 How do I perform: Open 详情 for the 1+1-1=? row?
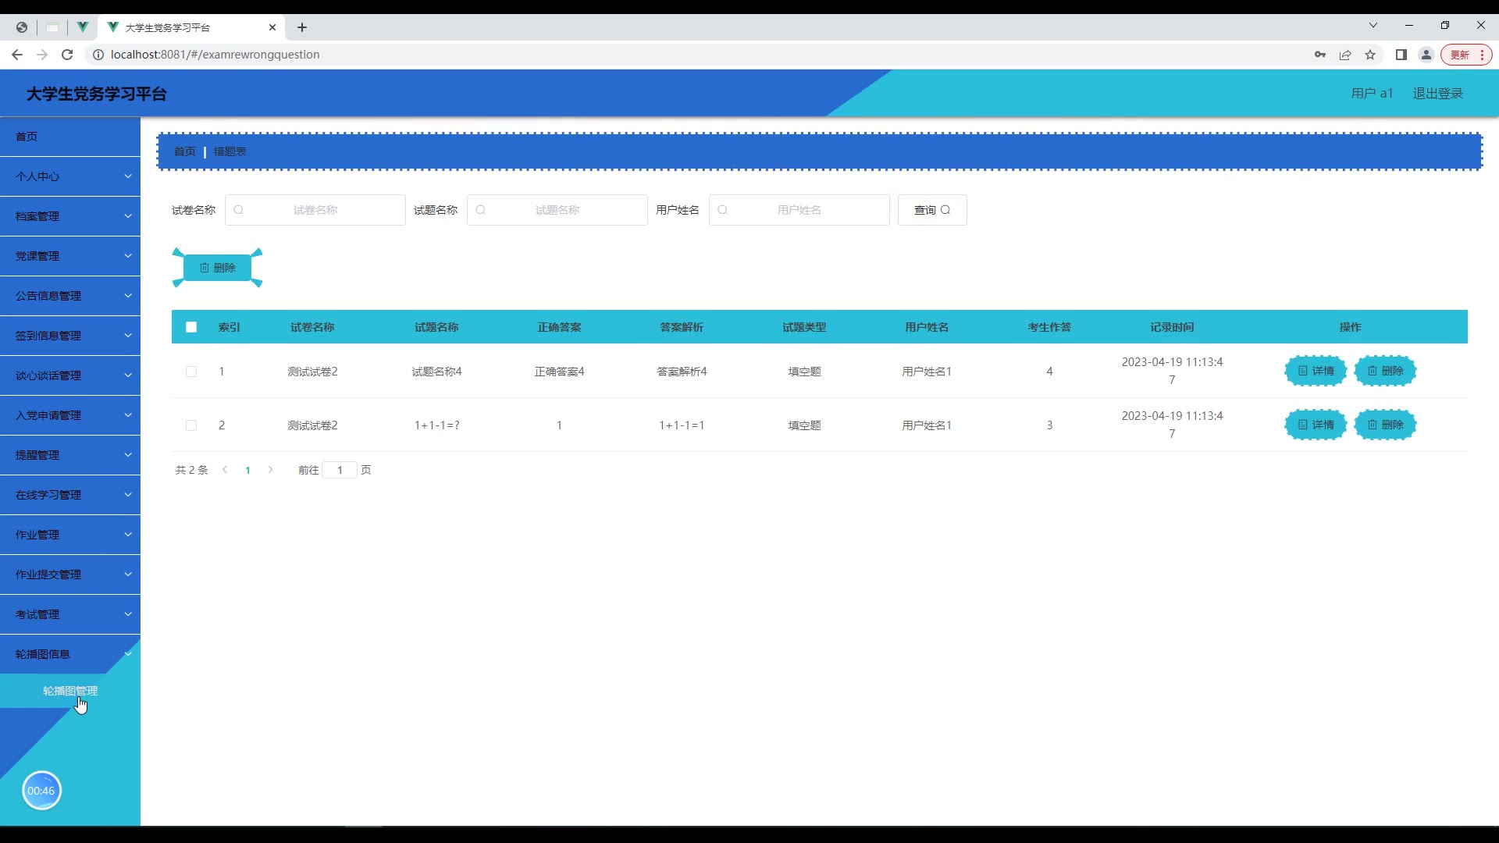pyautogui.click(x=1316, y=425)
